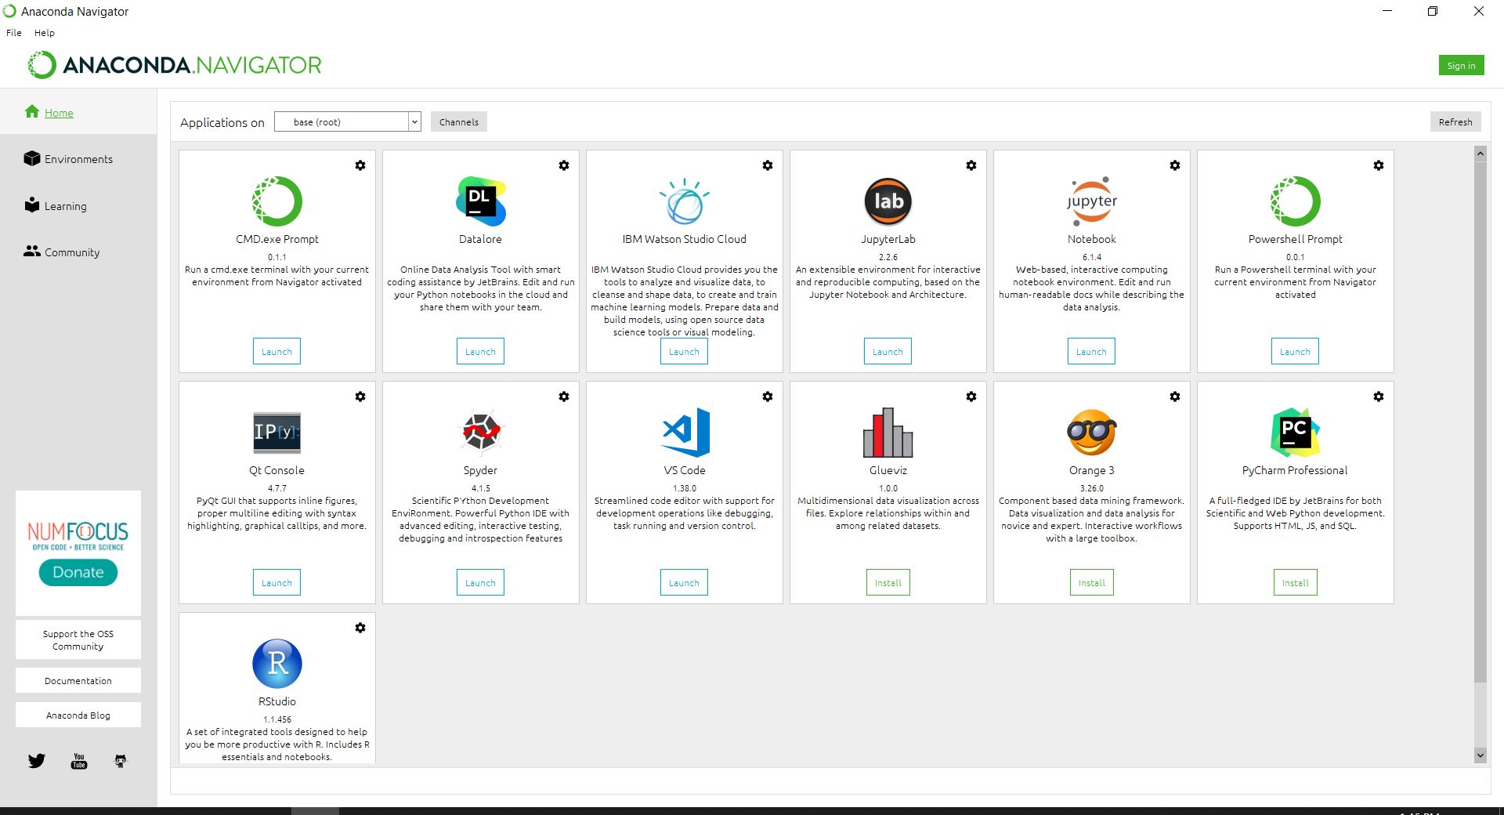Click the Refresh button

[1455, 121]
